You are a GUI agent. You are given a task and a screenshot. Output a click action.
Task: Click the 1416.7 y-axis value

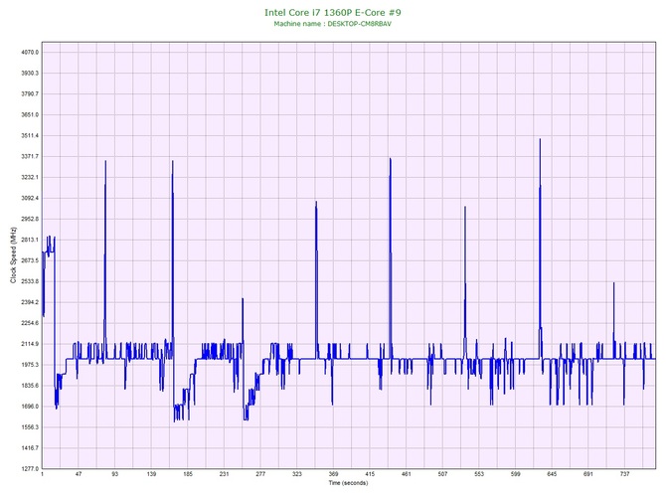click(x=30, y=447)
